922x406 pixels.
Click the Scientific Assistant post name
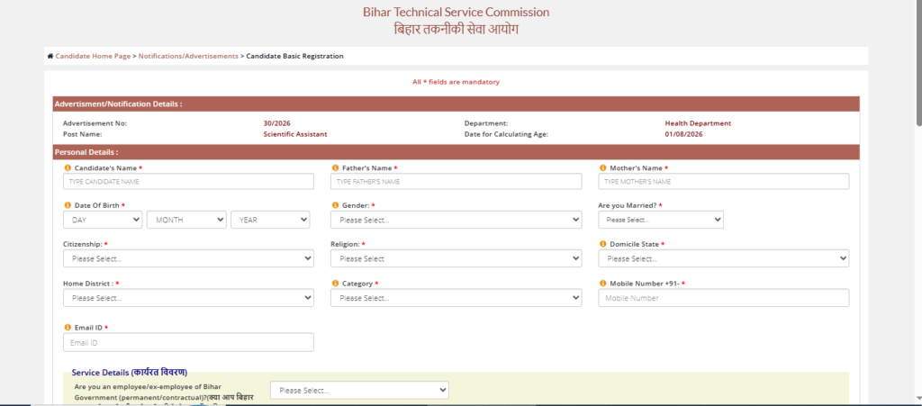click(x=295, y=134)
